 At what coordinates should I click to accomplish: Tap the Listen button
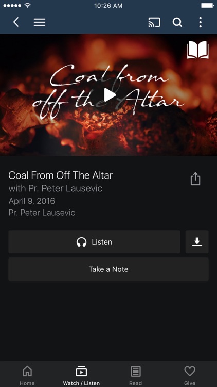(x=94, y=242)
